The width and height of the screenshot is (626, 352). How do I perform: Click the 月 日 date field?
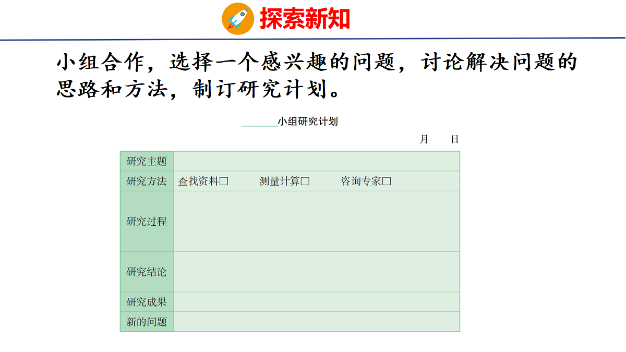coord(439,139)
